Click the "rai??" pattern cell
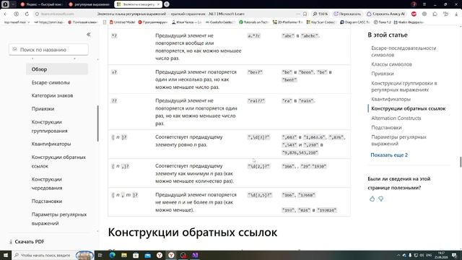462x260 pixels. click(x=256, y=101)
